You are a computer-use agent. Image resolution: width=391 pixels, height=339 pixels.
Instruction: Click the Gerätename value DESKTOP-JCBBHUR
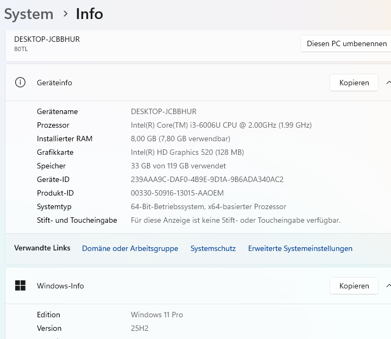(x=163, y=111)
